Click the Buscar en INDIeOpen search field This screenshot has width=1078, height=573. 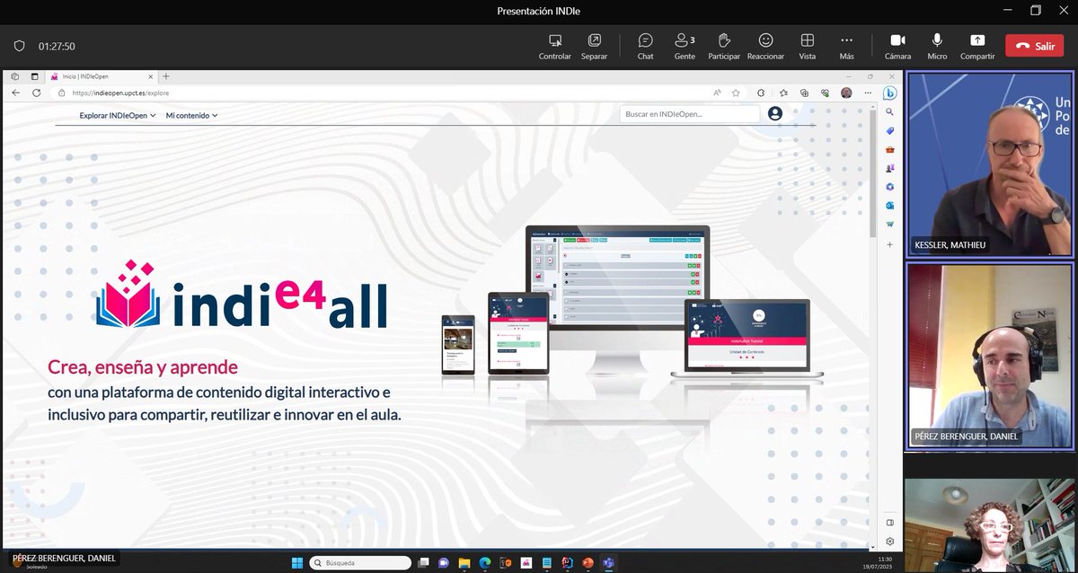click(689, 114)
